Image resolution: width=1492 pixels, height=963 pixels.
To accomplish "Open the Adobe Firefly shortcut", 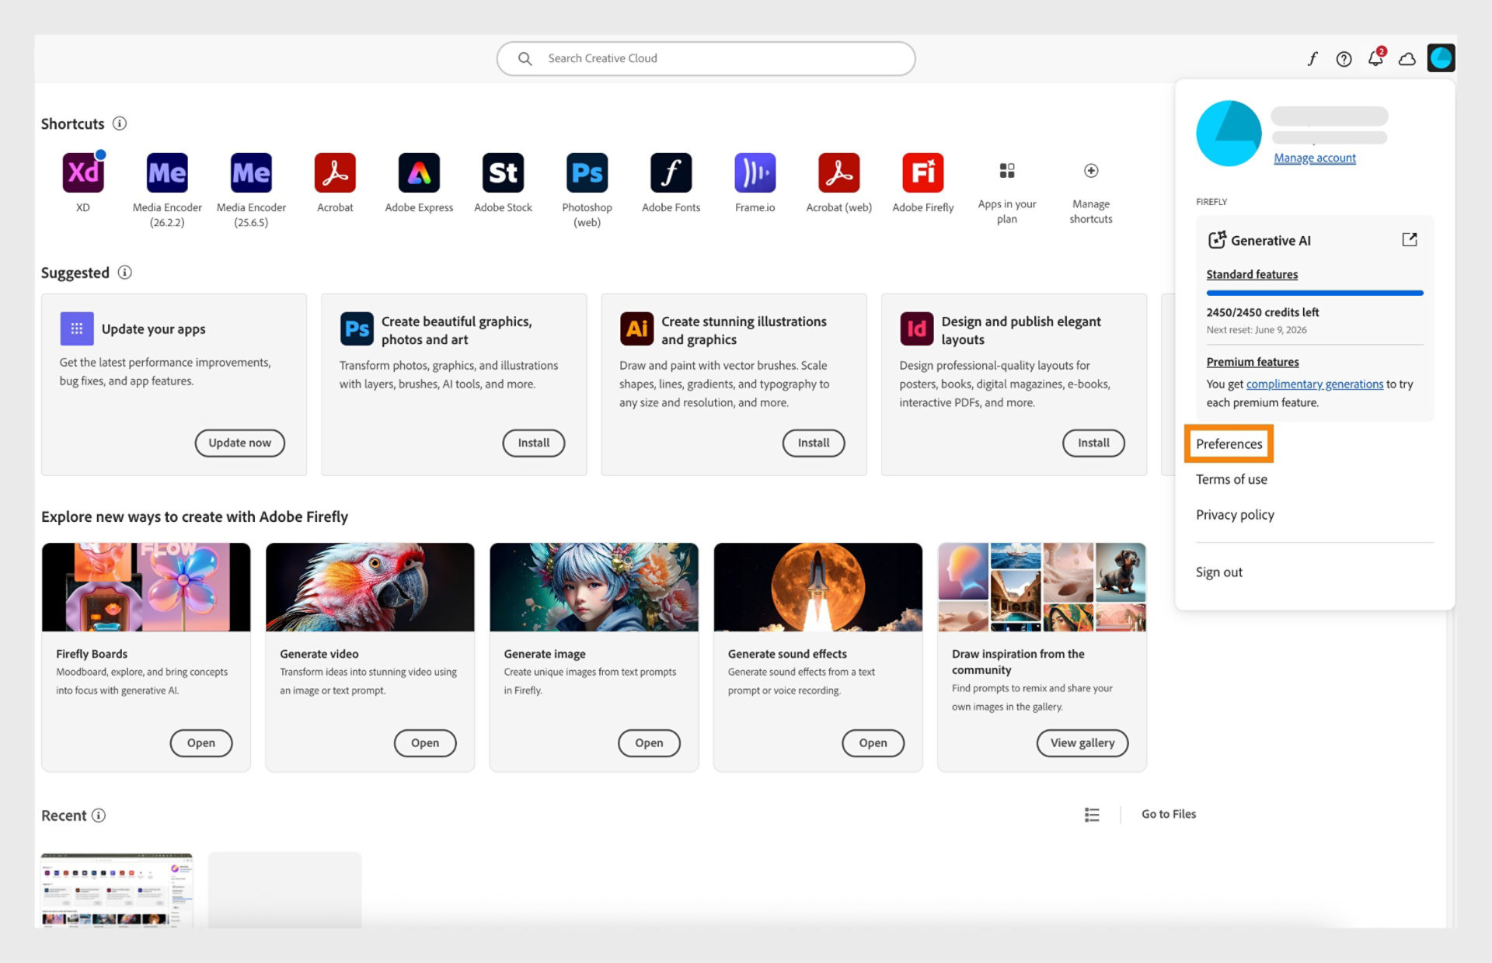I will (922, 172).
